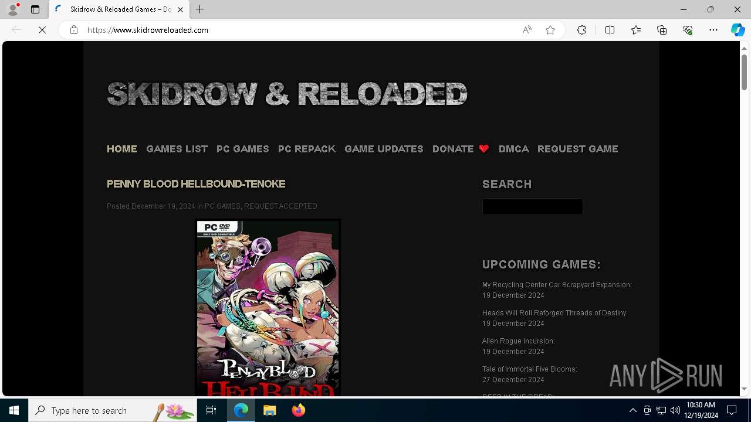
Task: Open the DMCA page link
Action: [x=514, y=149]
